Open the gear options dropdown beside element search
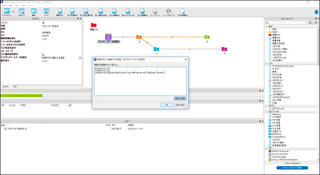320x175 pixels. point(310,23)
